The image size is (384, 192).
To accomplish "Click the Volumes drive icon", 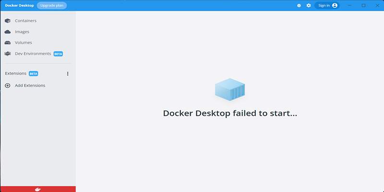I will (8, 43).
